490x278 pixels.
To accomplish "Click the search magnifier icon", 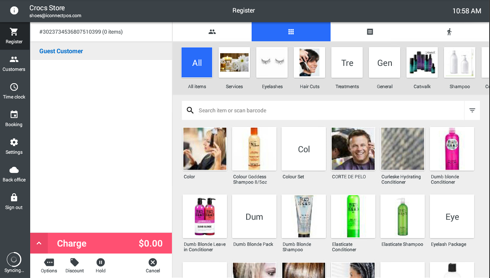I will 190,110.
